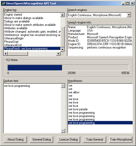Open the About Dialog

coord(16,139)
